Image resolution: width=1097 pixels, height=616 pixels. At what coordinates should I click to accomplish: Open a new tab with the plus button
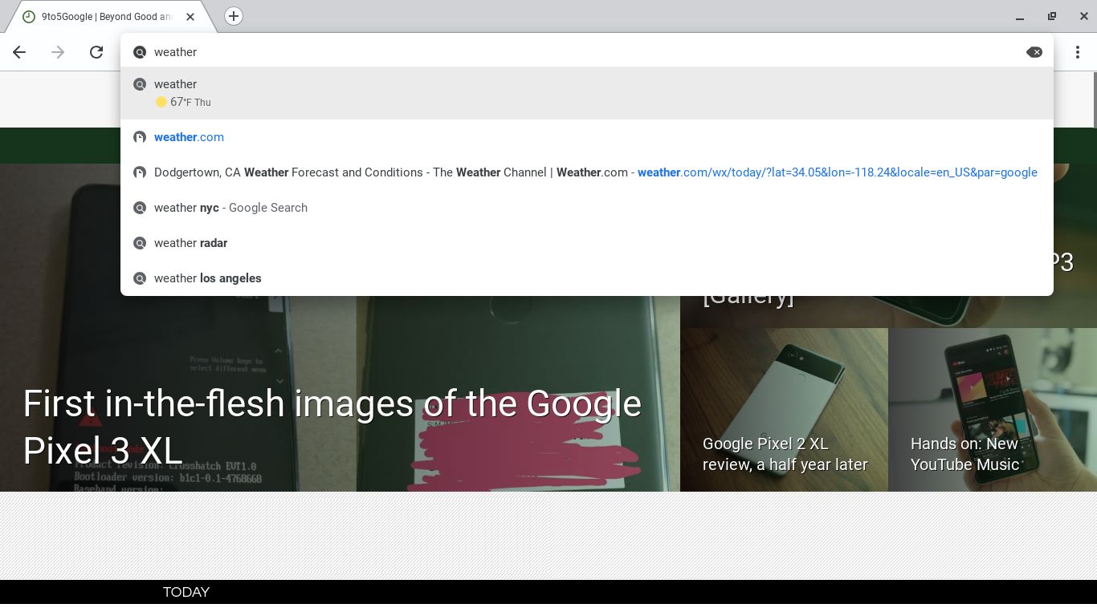[x=233, y=16]
